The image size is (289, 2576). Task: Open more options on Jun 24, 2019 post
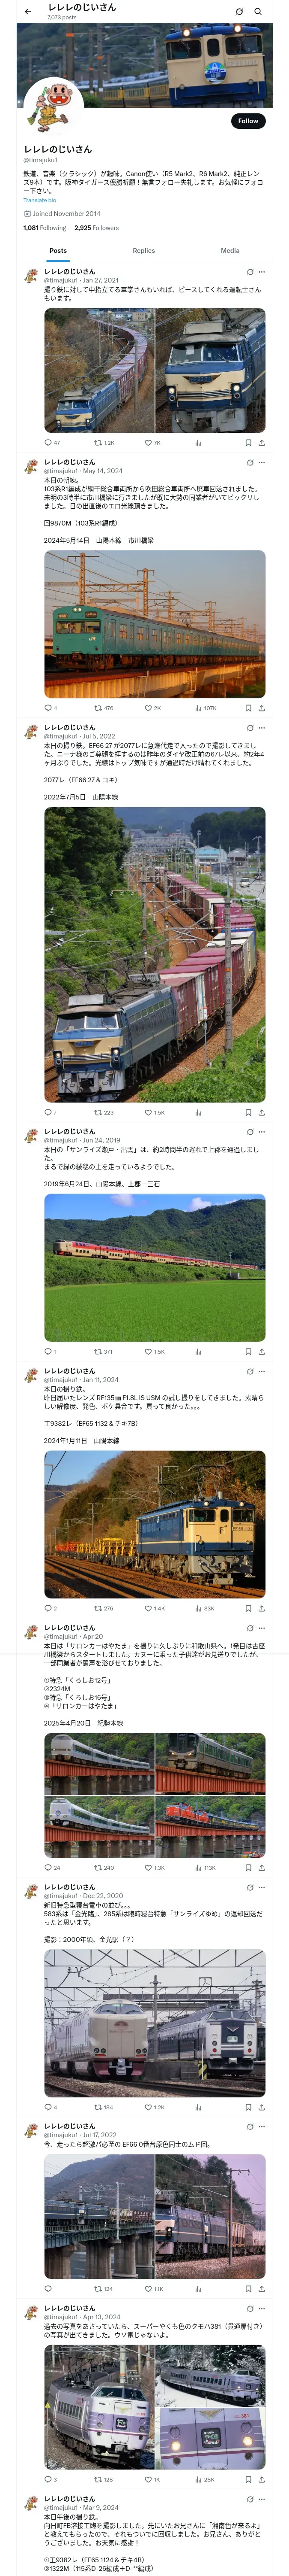(262, 1132)
